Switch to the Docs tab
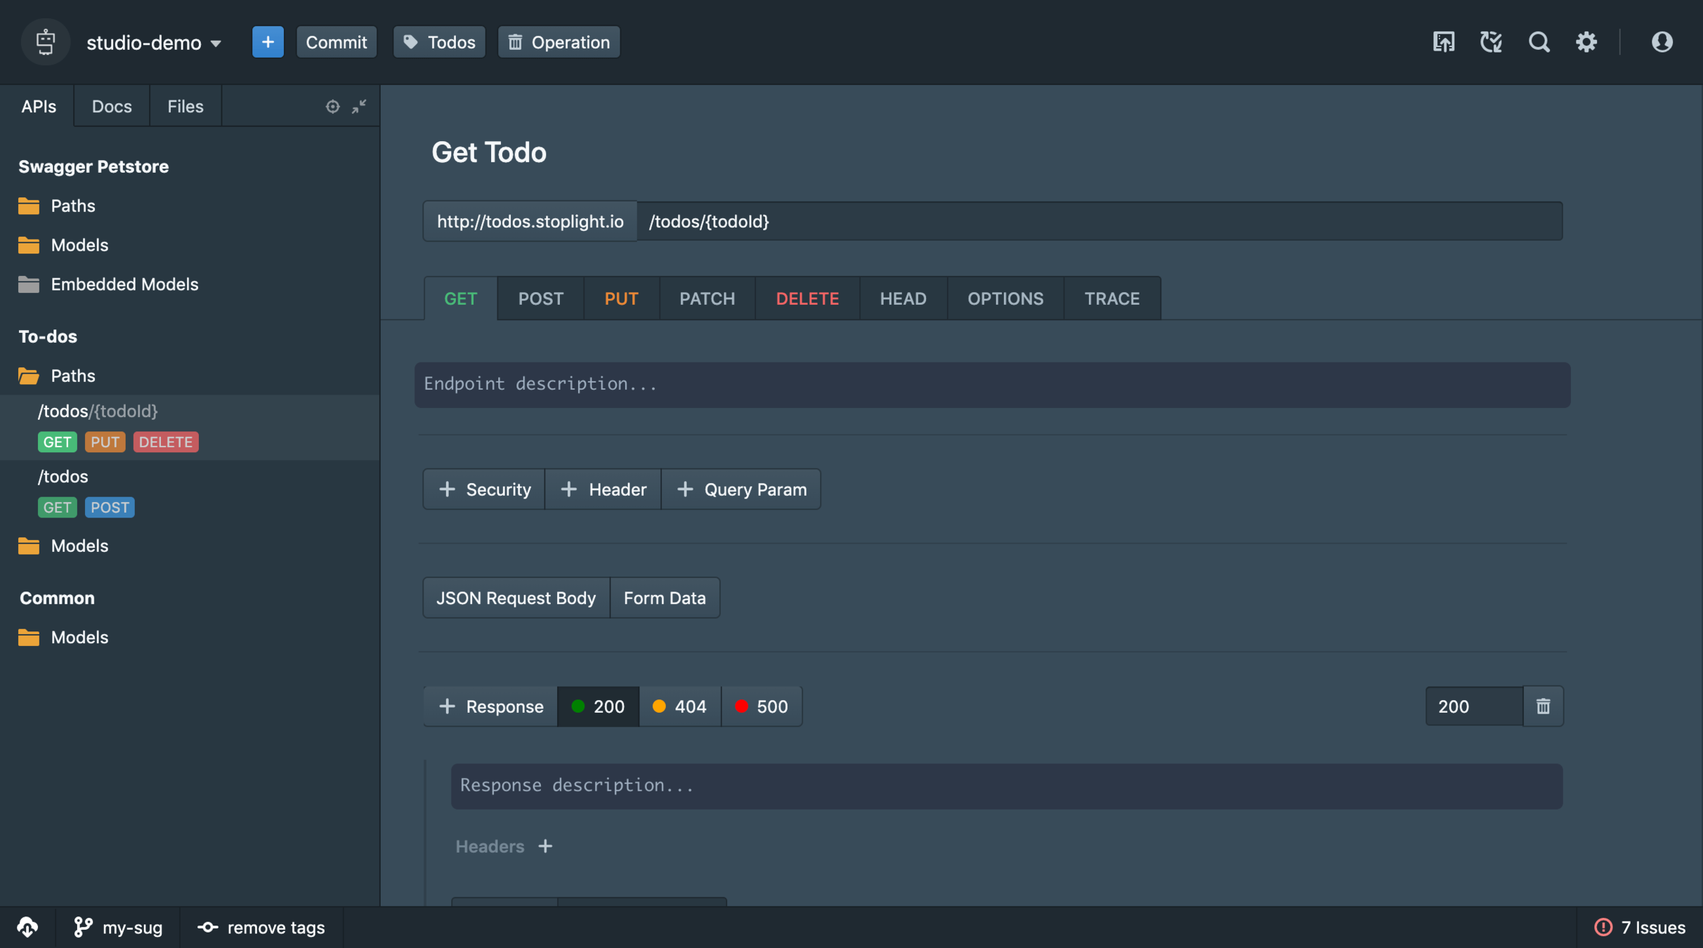The image size is (1703, 948). 112,106
